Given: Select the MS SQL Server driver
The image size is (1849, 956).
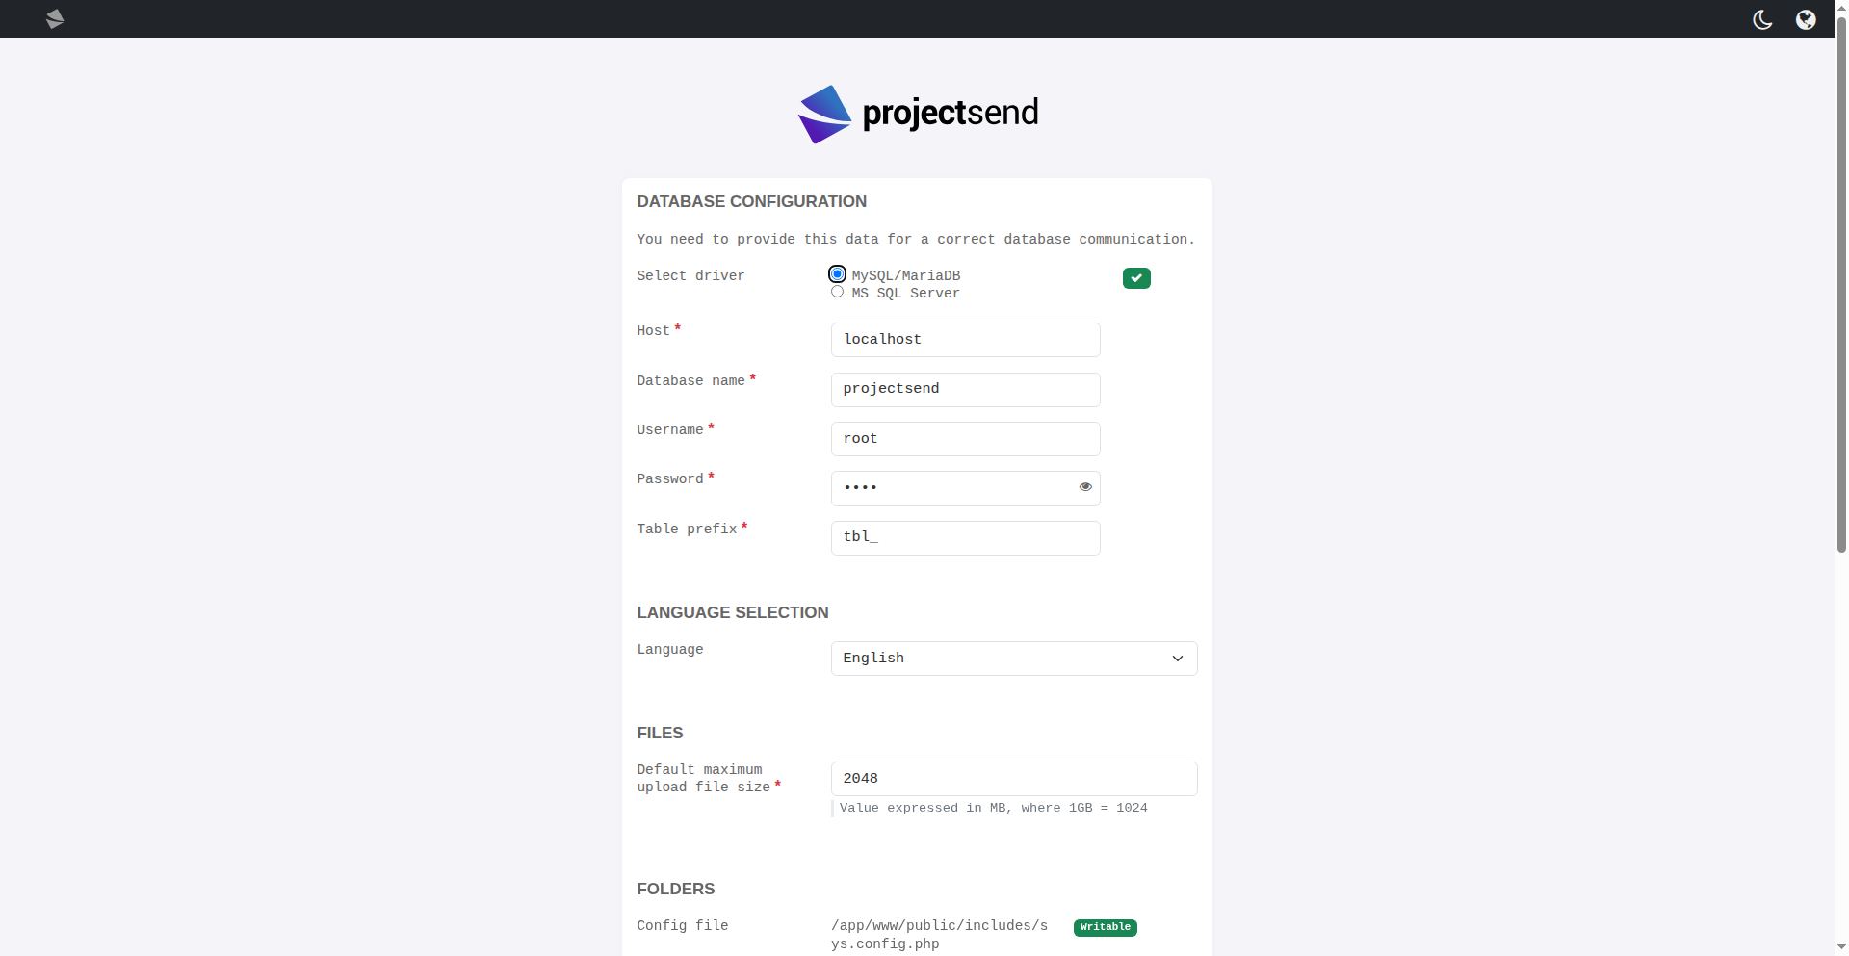Looking at the screenshot, I should tap(838, 292).
